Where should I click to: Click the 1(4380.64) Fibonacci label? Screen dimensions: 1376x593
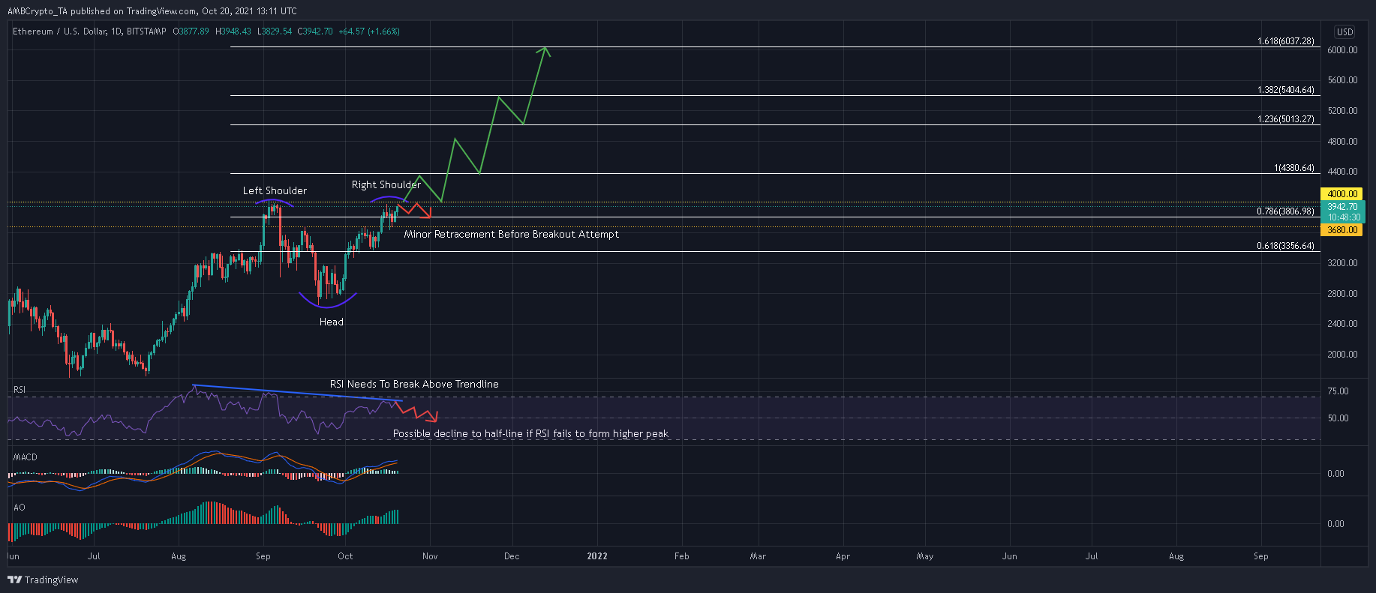click(x=1294, y=168)
